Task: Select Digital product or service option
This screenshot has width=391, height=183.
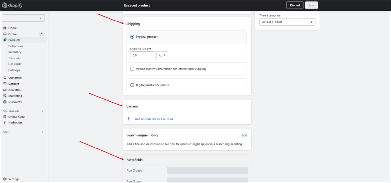Action: (132, 85)
